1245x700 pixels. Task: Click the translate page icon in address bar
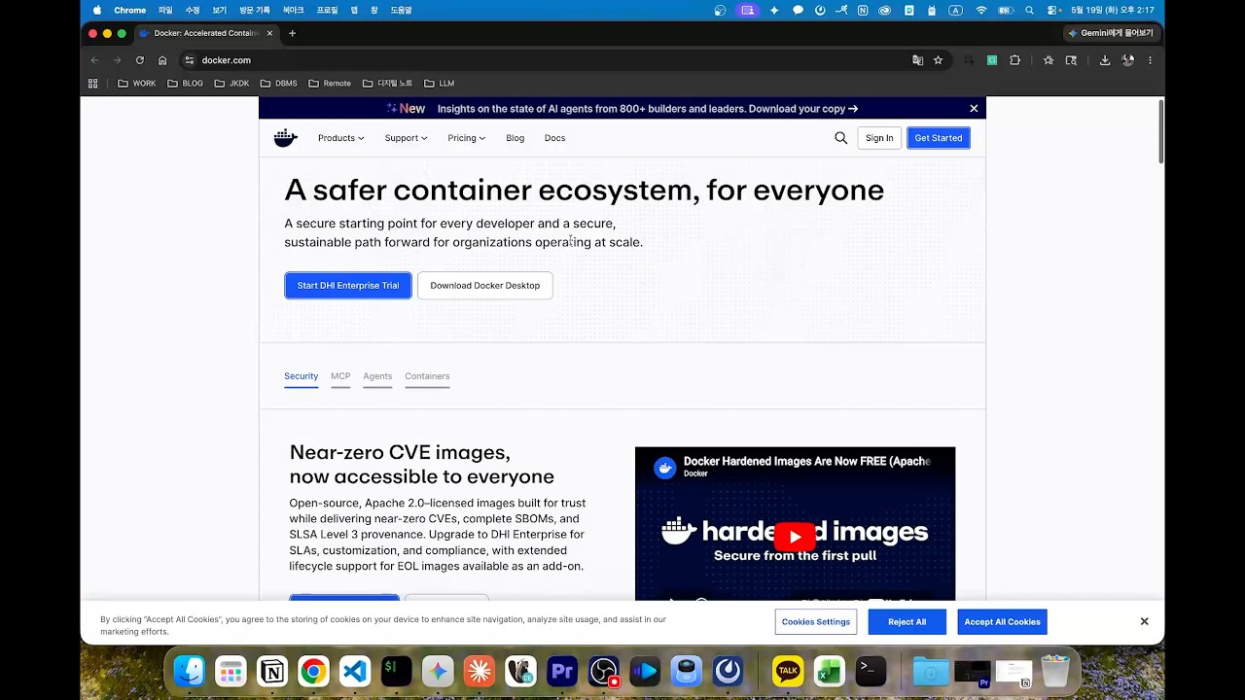coord(917,60)
